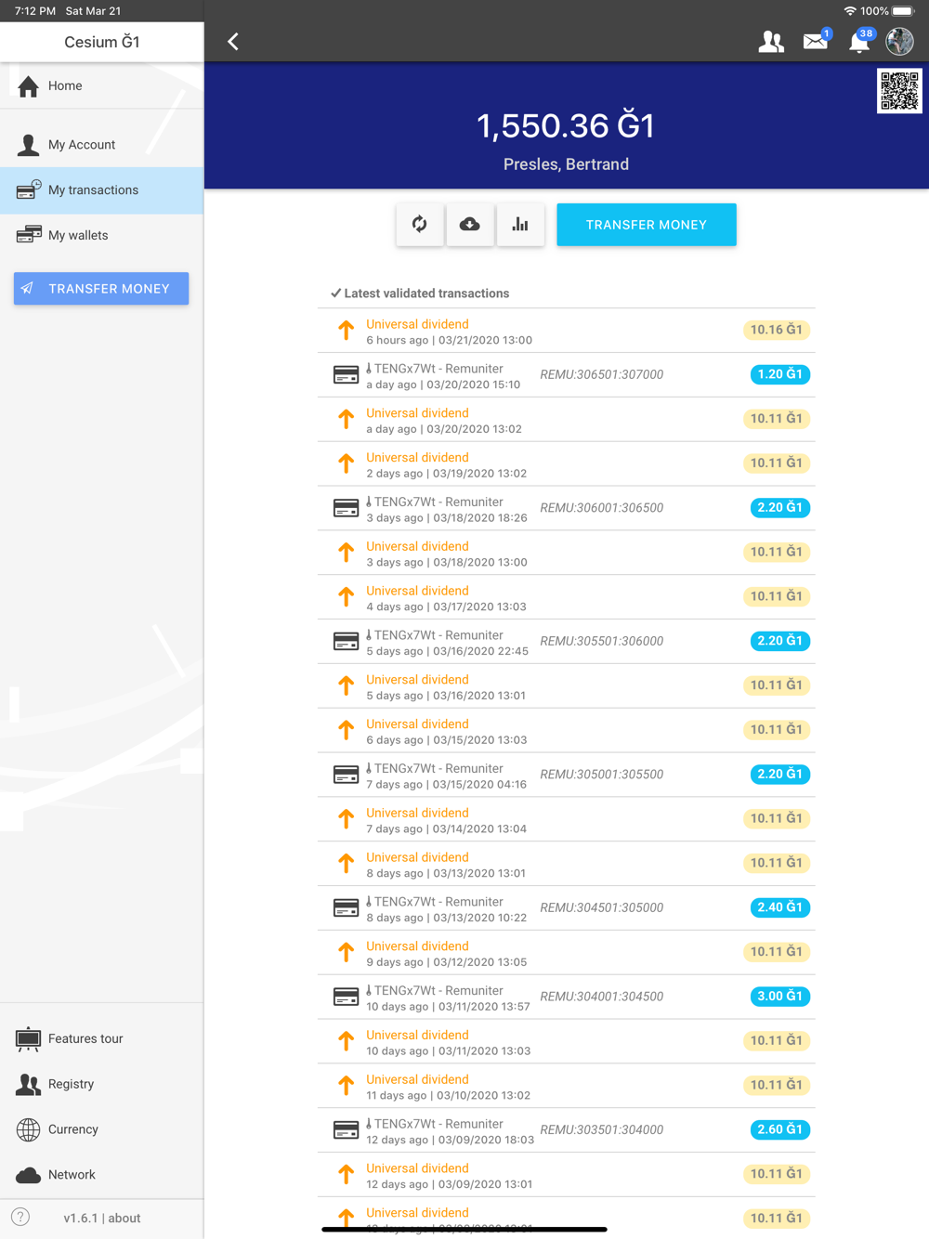Click the help question mark icon

[20, 1218]
